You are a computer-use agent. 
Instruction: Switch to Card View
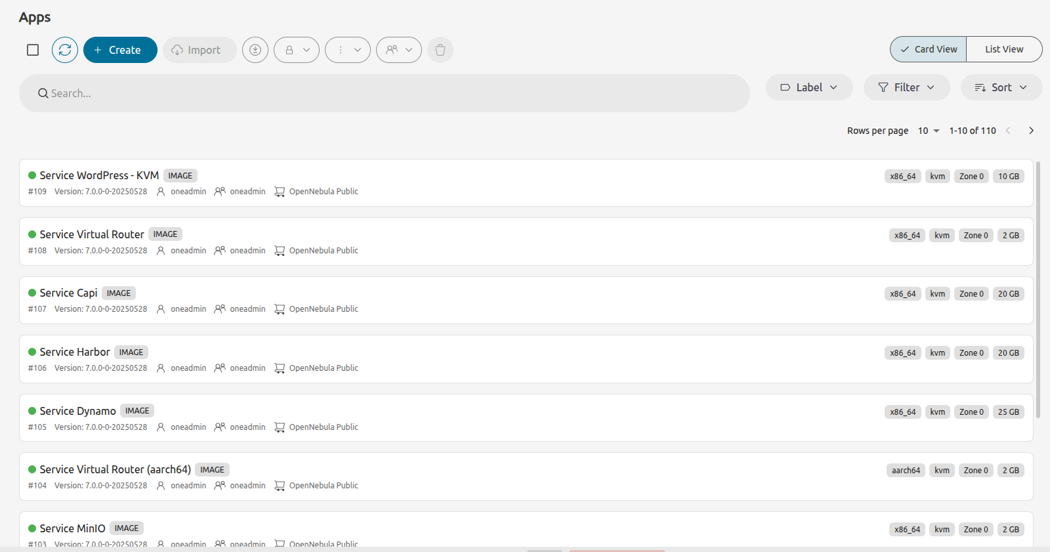click(928, 49)
